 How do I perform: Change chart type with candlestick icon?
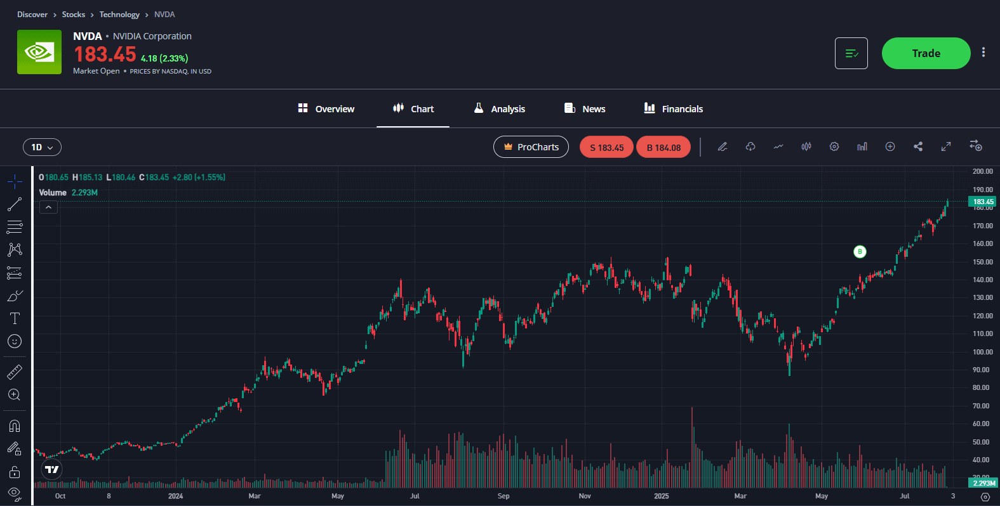coord(806,146)
